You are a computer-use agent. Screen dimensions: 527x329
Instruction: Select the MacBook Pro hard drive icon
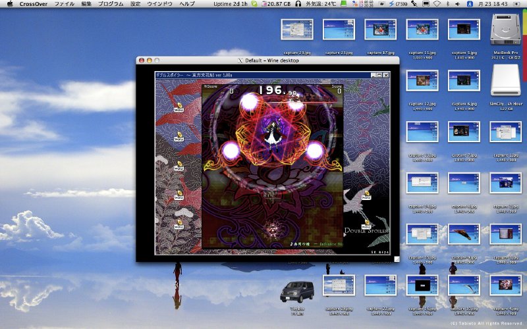pyautogui.click(x=505, y=29)
